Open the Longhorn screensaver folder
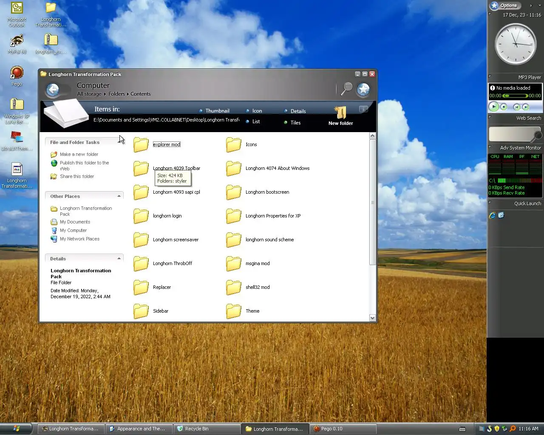The height and width of the screenshot is (435, 544). pyautogui.click(x=166, y=240)
